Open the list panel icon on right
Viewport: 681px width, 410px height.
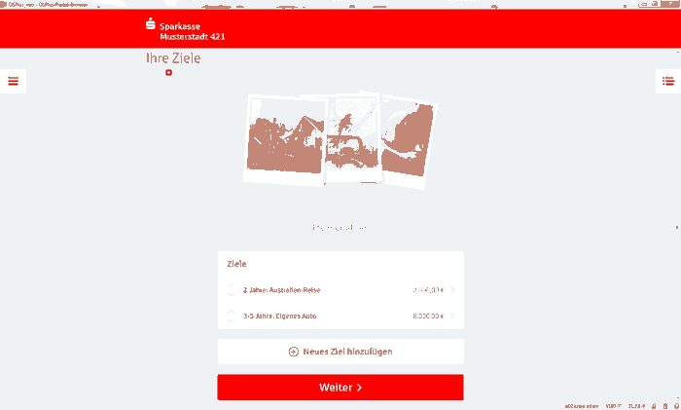point(668,81)
